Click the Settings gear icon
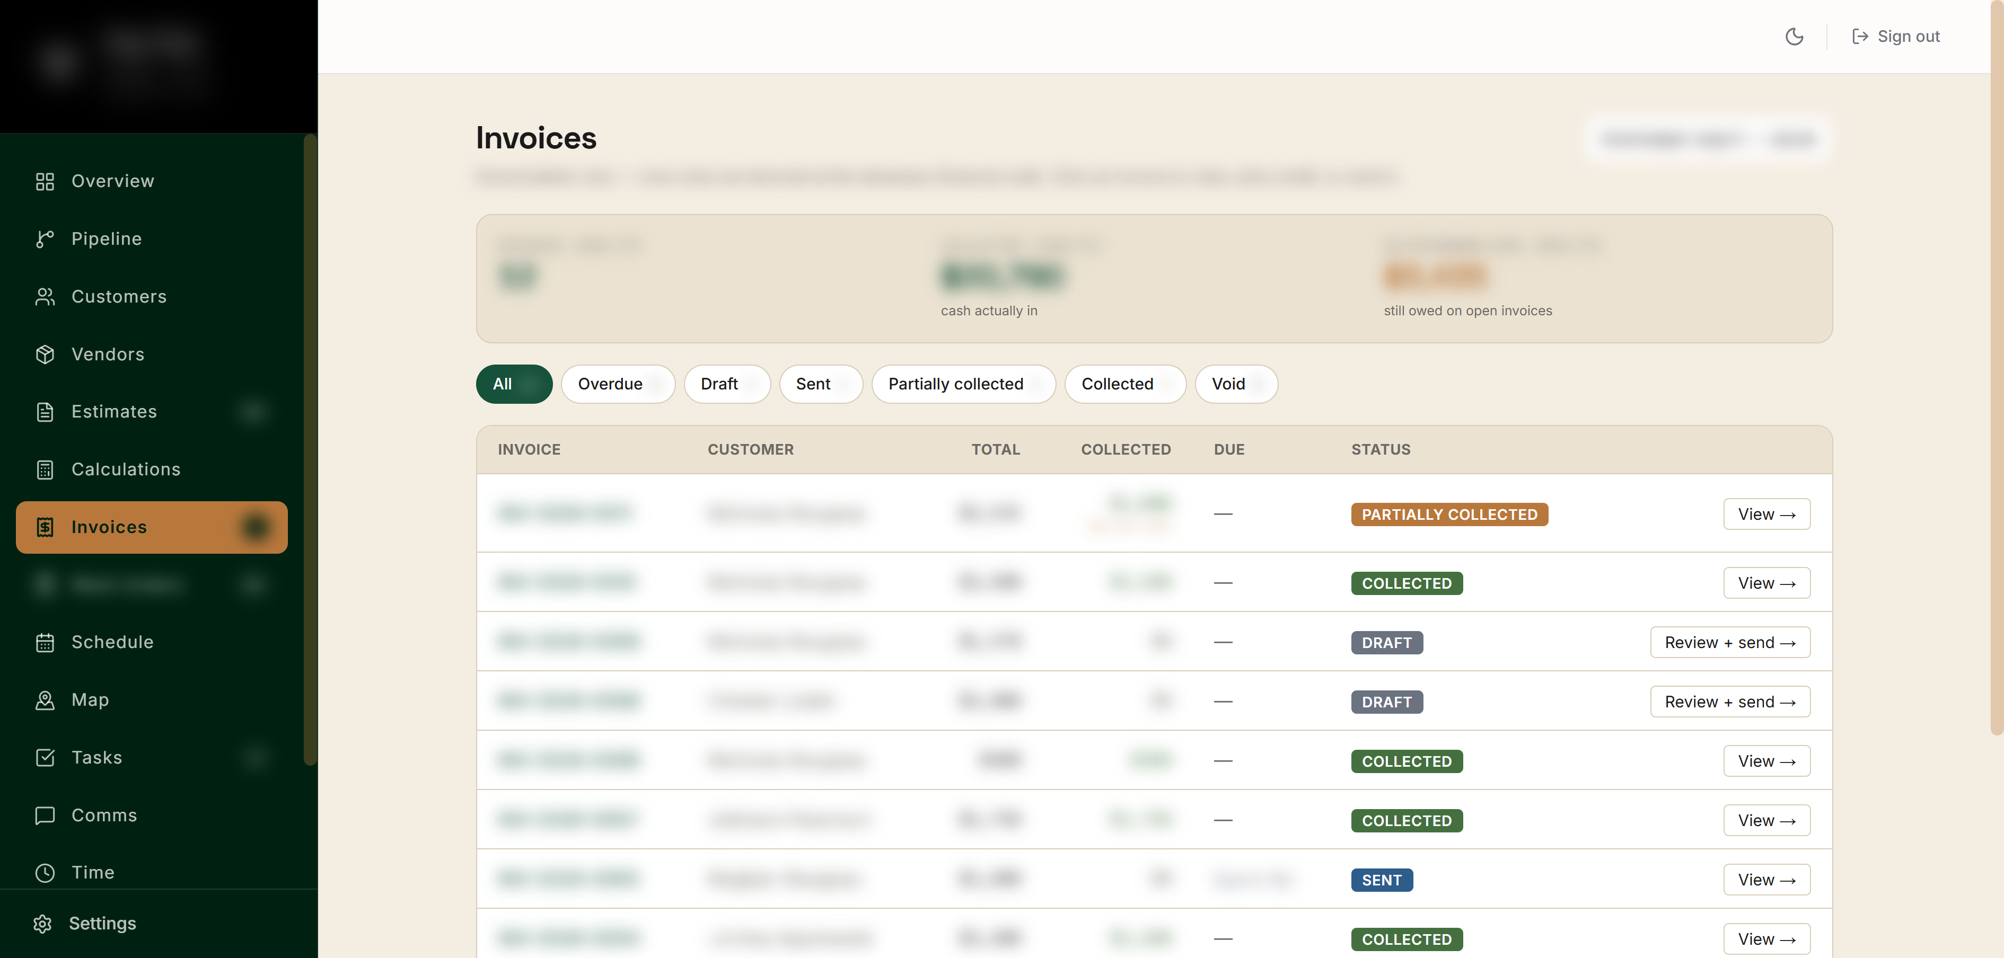2004x958 pixels. [x=43, y=923]
